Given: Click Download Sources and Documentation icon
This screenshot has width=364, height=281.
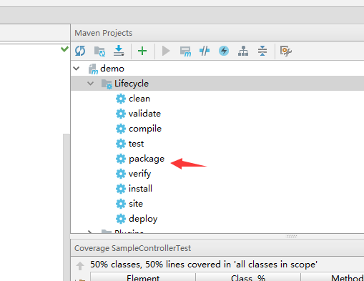Looking at the screenshot, I should pos(119,51).
